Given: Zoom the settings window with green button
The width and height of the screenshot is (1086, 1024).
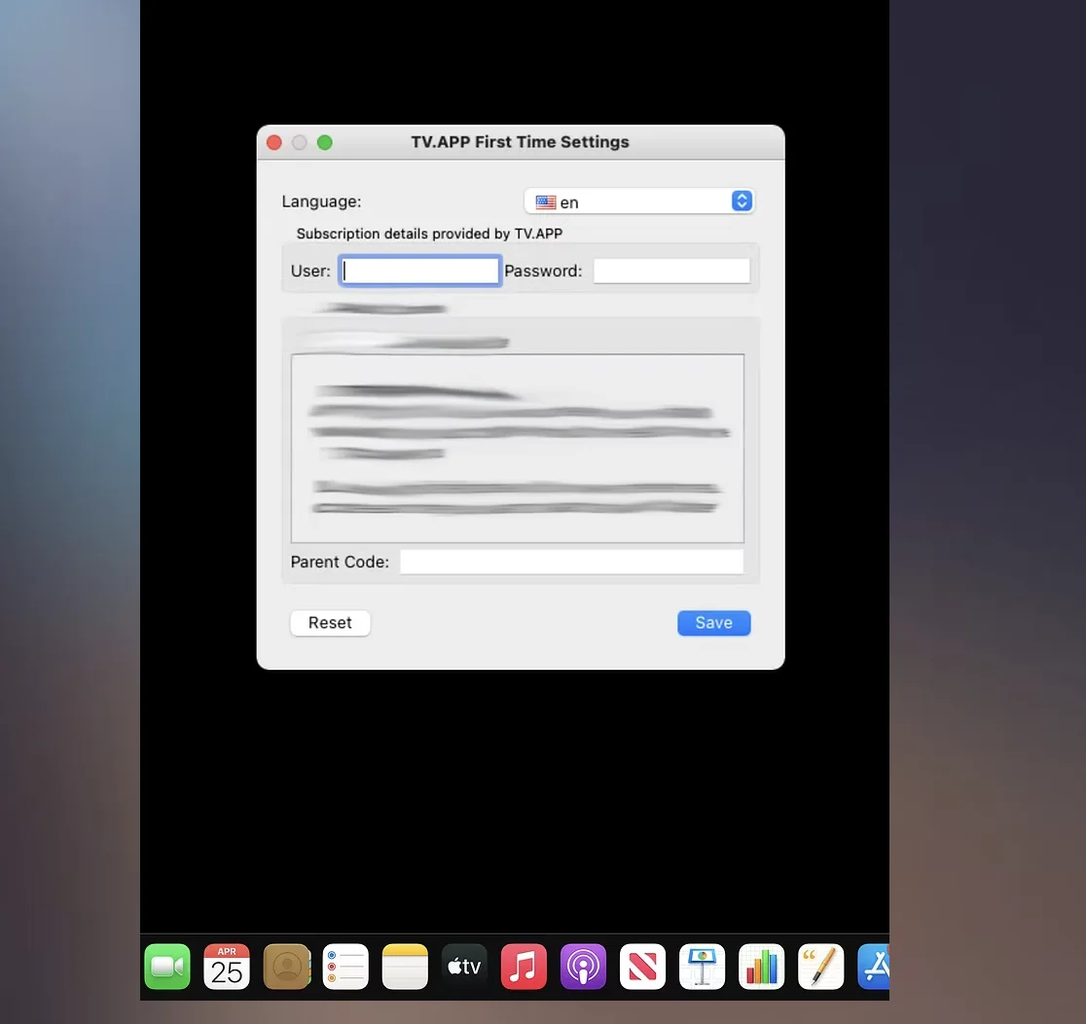Looking at the screenshot, I should click(x=325, y=143).
